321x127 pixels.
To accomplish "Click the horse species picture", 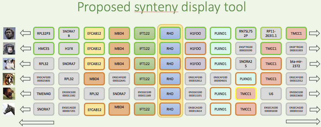I will pos(9,109).
